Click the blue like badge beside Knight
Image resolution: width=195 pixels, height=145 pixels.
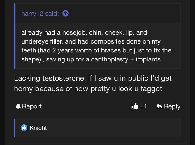pos(24,128)
